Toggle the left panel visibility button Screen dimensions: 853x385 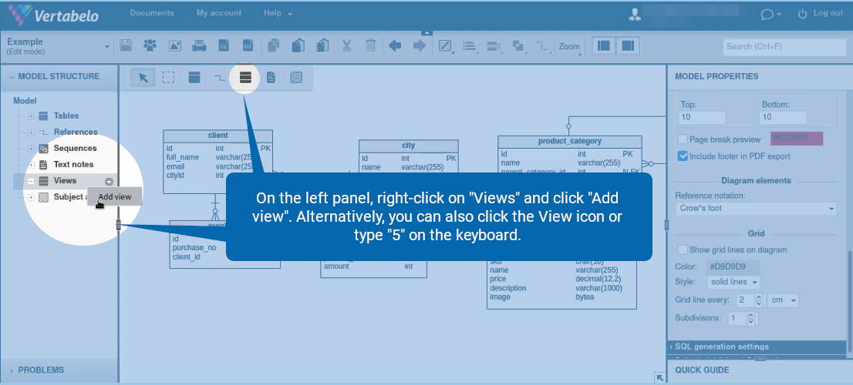point(603,46)
